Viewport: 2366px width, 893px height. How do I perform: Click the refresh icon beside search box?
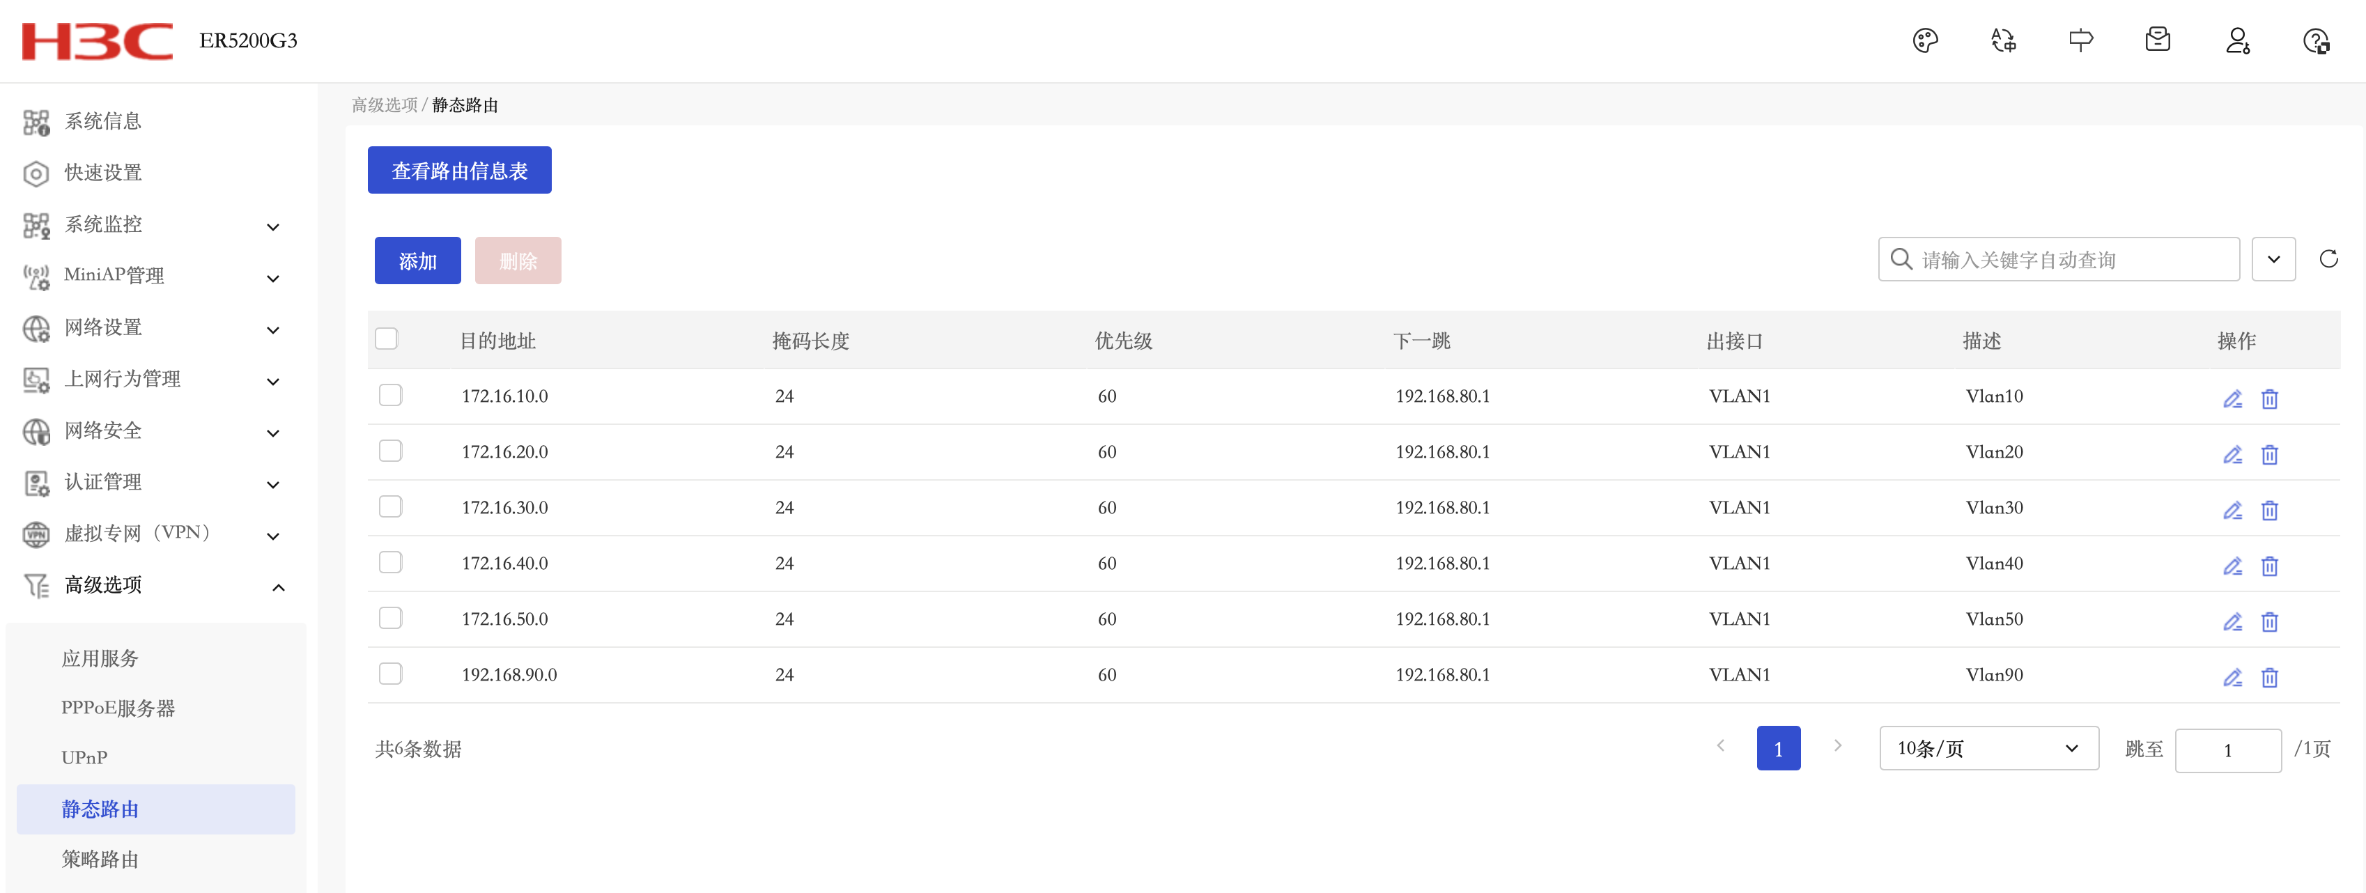2328,259
